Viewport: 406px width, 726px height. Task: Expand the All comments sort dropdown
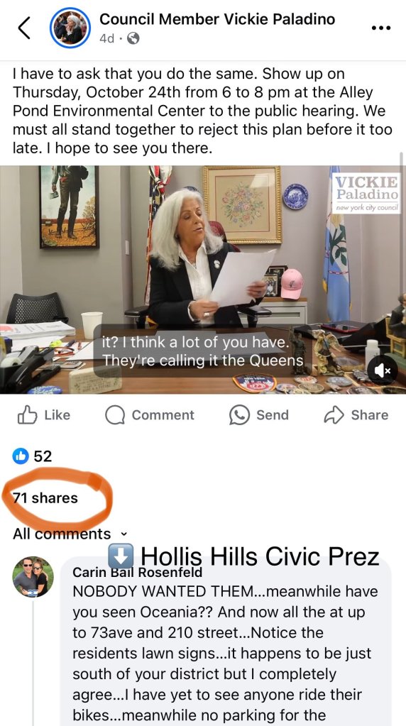(x=70, y=534)
